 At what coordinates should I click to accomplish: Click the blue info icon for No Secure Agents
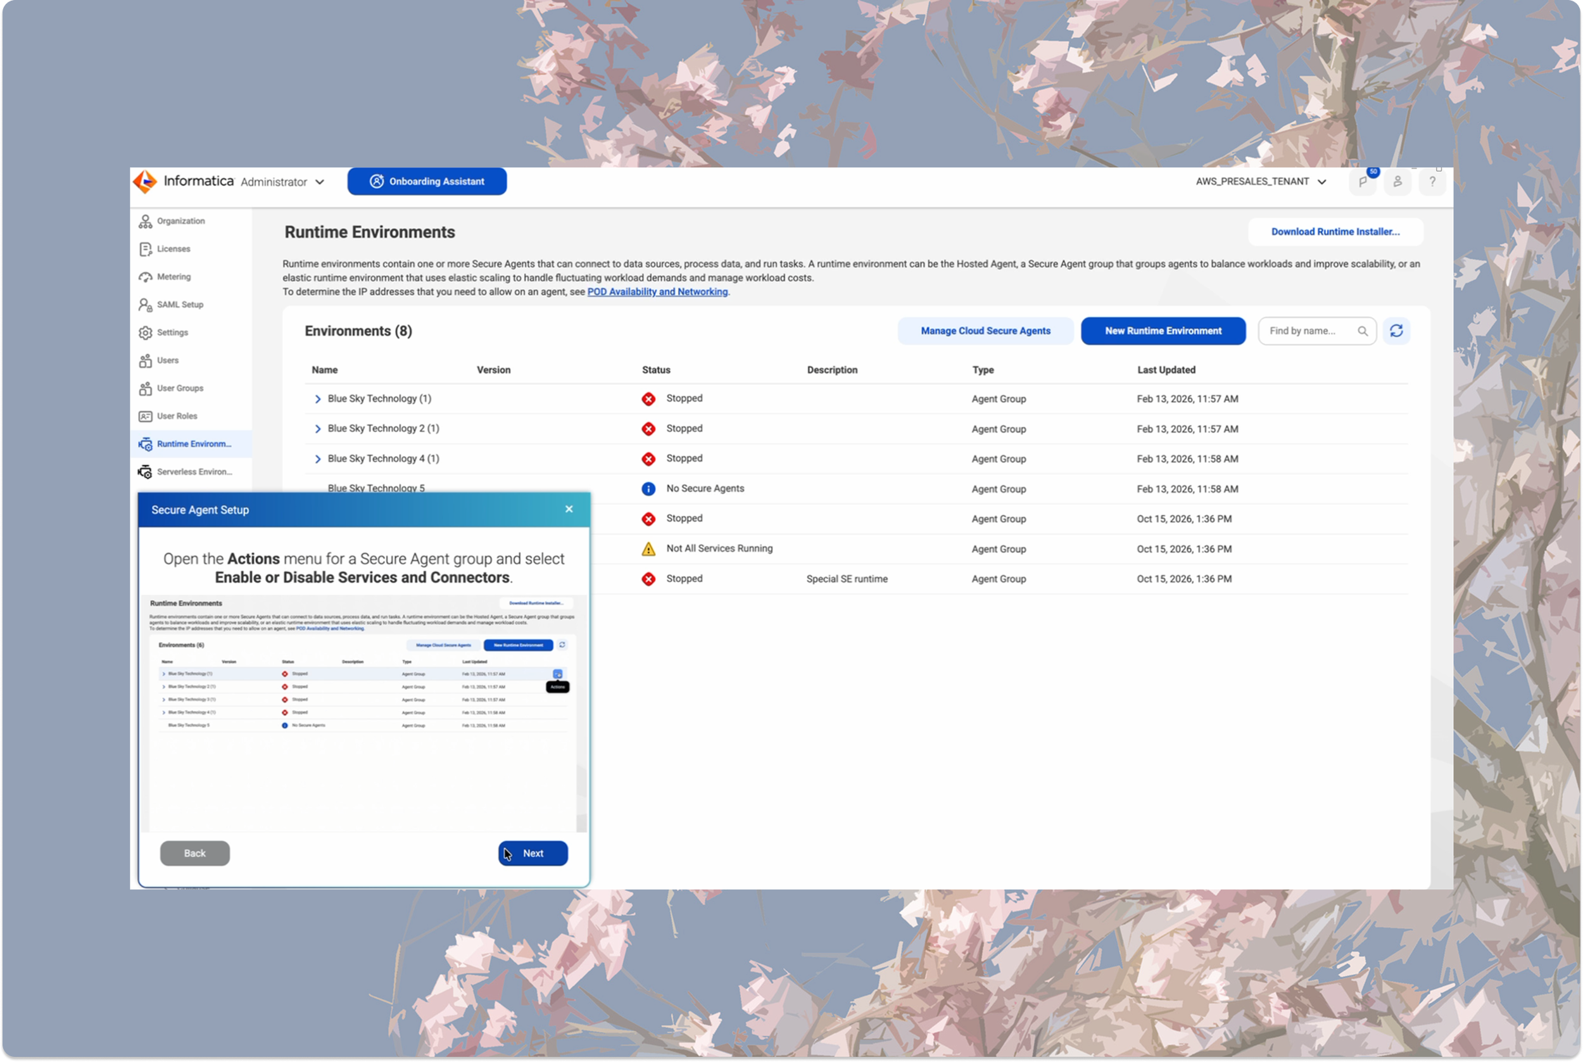click(x=648, y=489)
